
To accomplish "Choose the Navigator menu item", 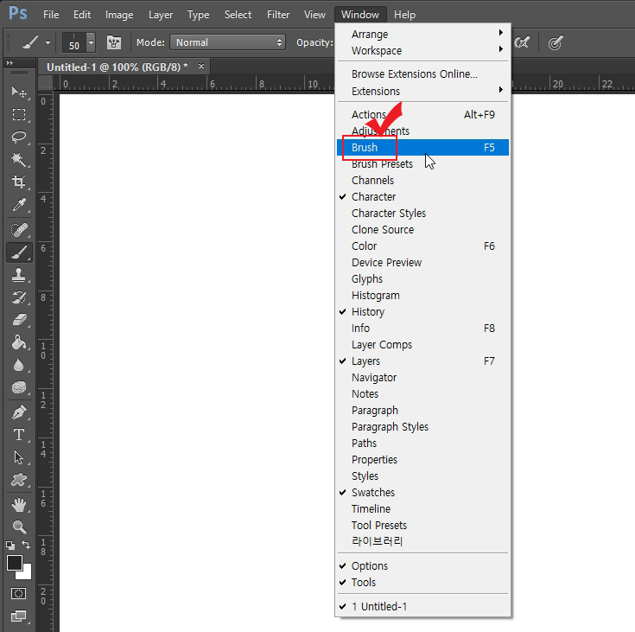I will click(x=422, y=378).
